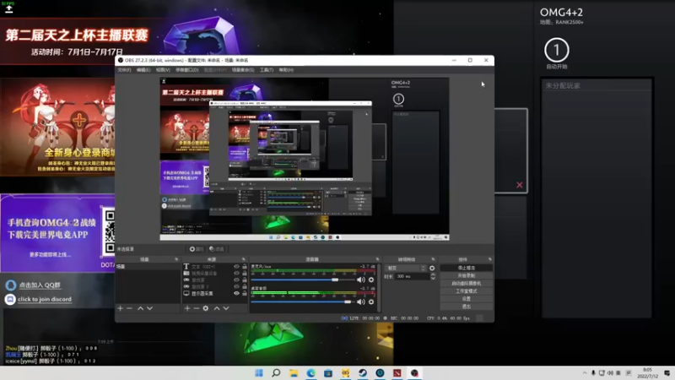Open microphone channel settings gear
Viewport: 675px width, 380px height.
371,280
